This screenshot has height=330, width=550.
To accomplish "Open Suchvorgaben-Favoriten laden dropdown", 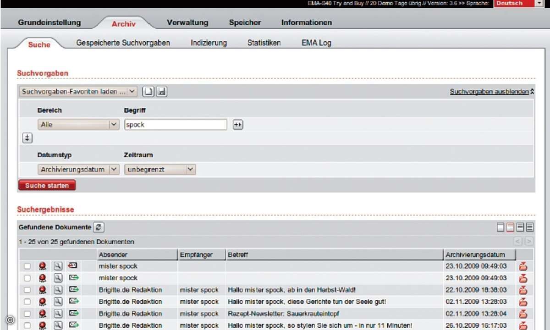I will tap(78, 92).
